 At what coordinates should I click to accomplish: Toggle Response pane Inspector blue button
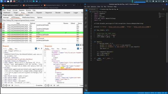(x=78, y=49)
